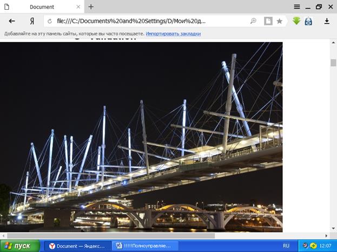Click horizontal scrollbar left arrow

pyautogui.click(x=3, y=236)
